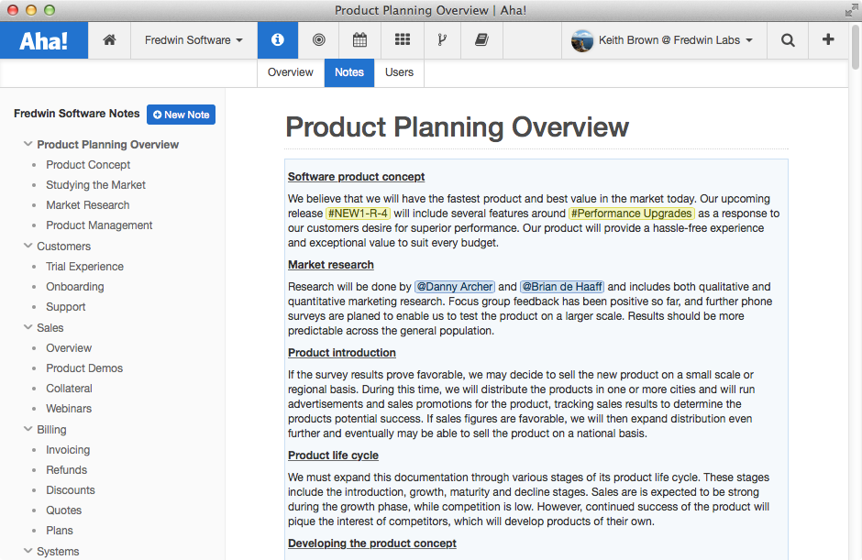Screen dimensions: 862x560
Task: Open the Studying the Market note
Action: pyautogui.click(x=95, y=185)
